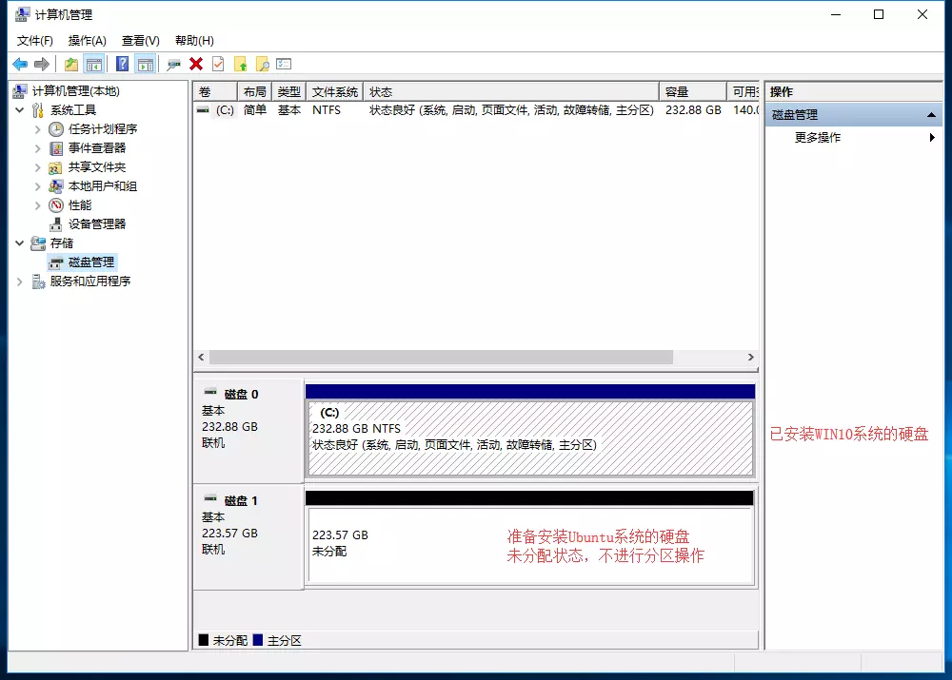This screenshot has height=680, width=952.
Task: Click the 存储 storage tree icon
Action: click(38, 243)
